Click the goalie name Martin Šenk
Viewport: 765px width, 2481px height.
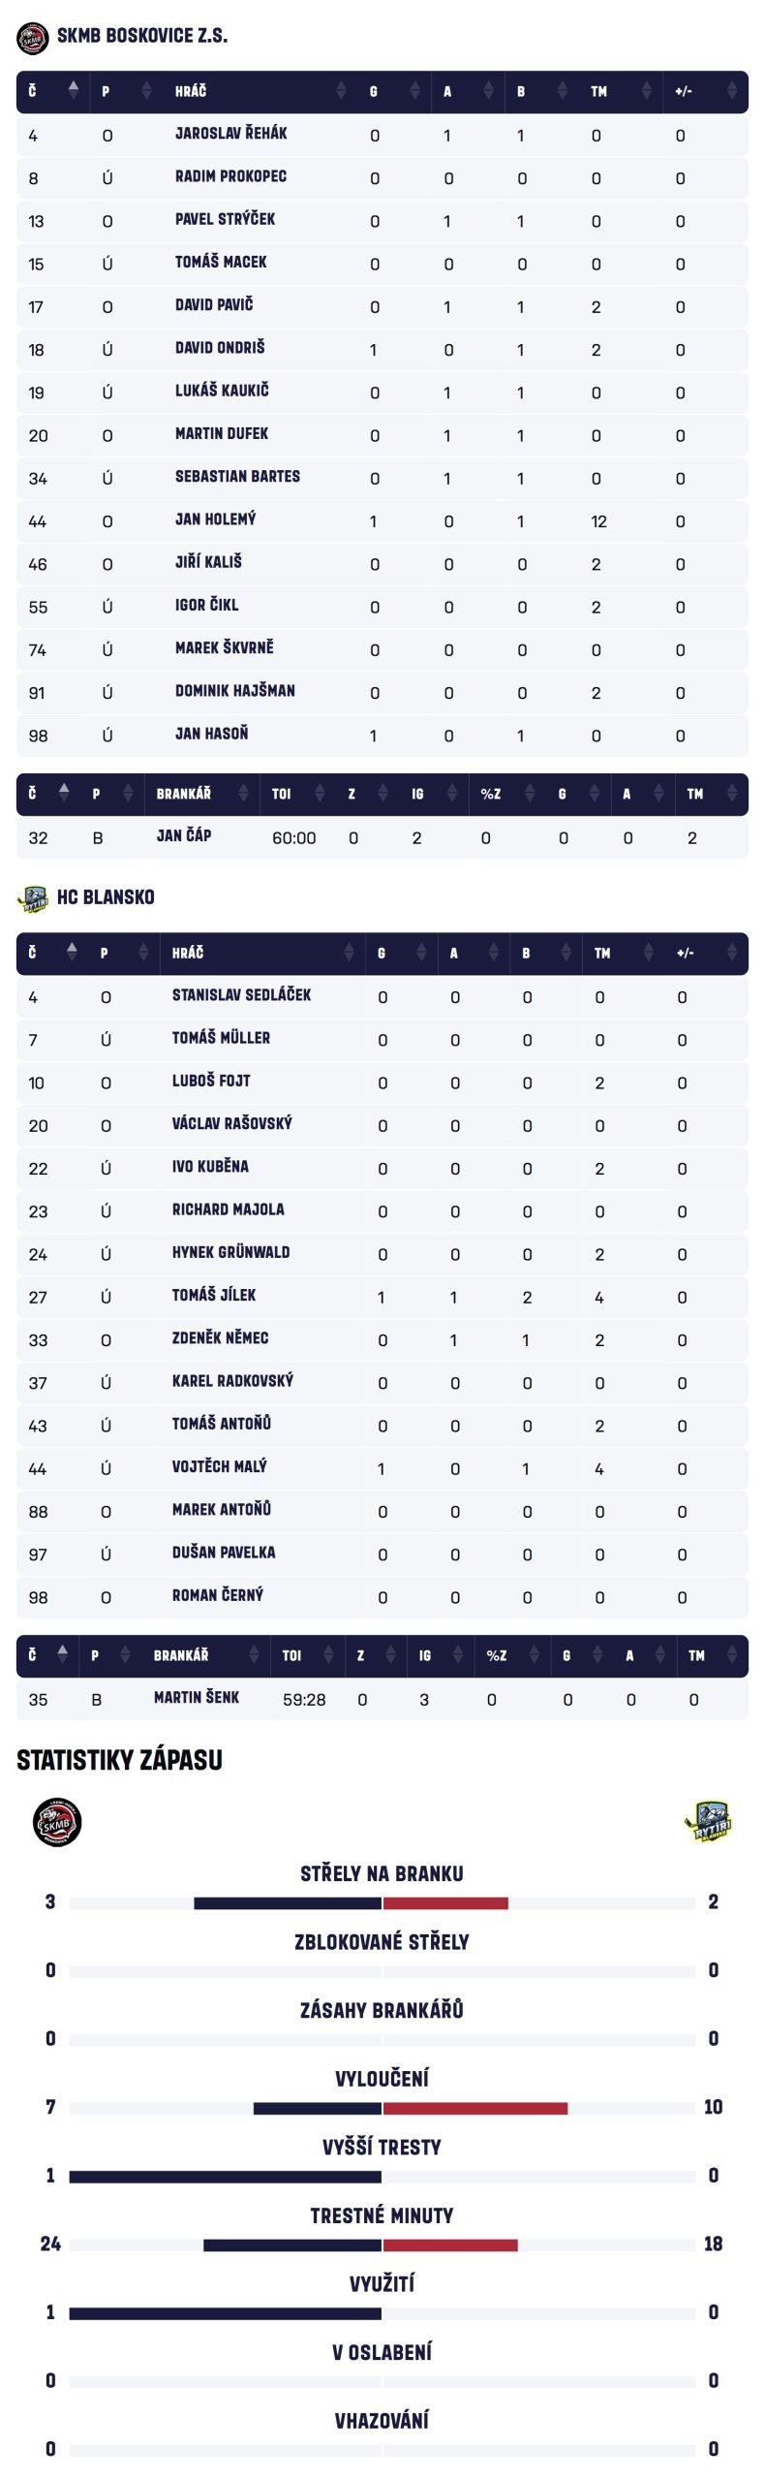[x=197, y=1698]
